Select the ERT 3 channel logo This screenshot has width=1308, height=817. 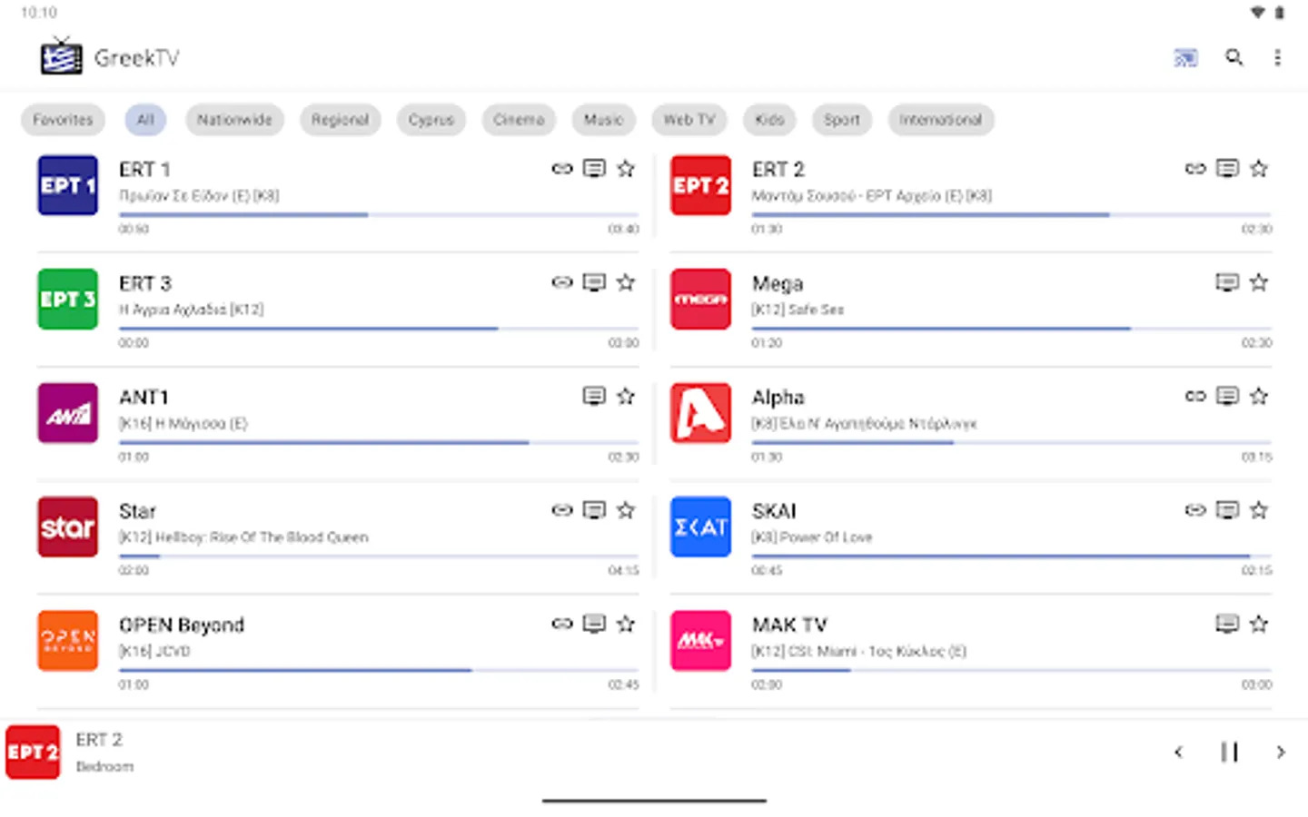pyautogui.click(x=67, y=299)
